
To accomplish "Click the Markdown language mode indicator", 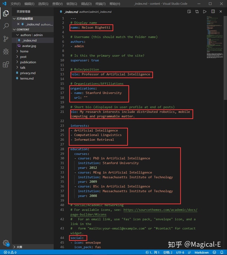I will pos(201,252).
